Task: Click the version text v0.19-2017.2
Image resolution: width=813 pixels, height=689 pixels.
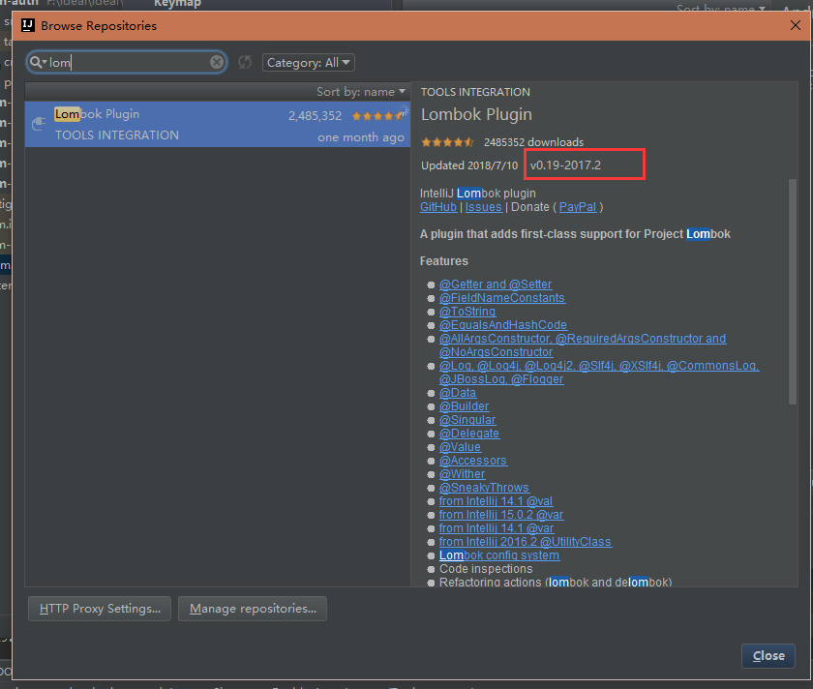Action: [565, 165]
